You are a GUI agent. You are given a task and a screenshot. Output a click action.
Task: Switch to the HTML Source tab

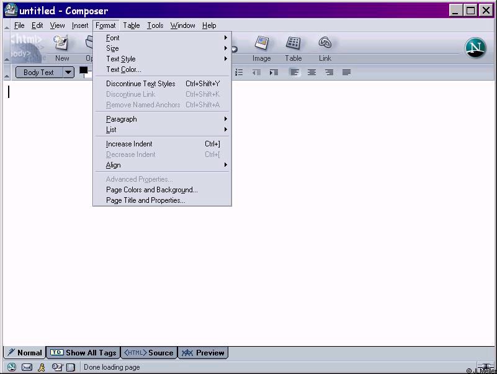pos(149,352)
